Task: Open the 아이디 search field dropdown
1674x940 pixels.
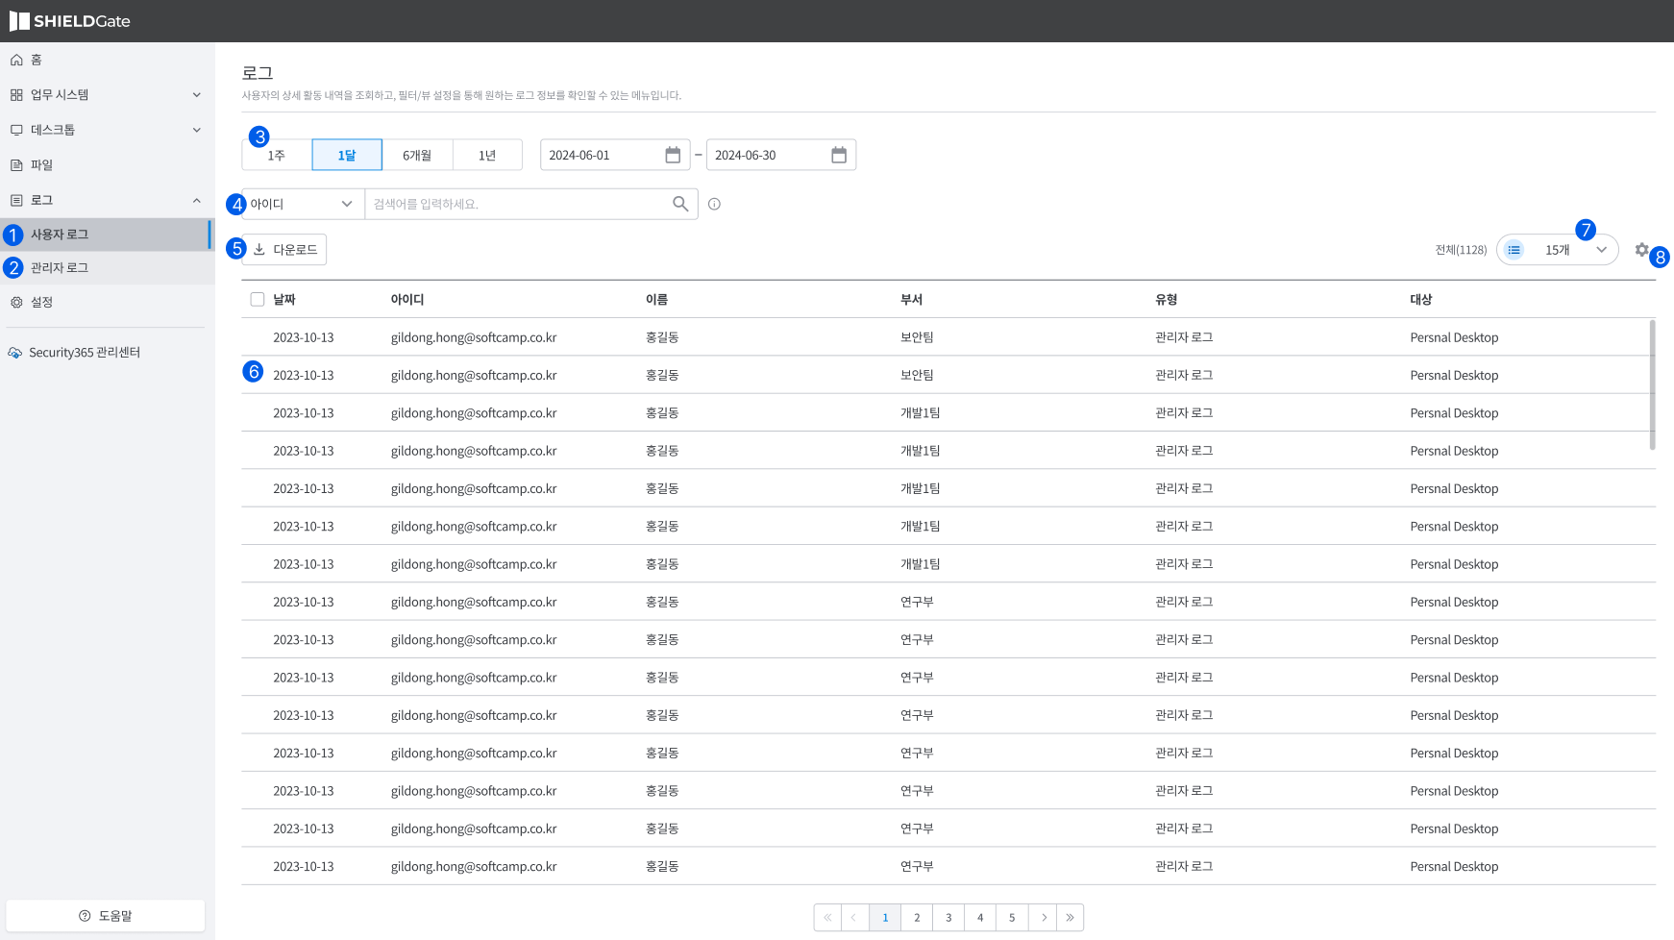Action: pos(303,204)
